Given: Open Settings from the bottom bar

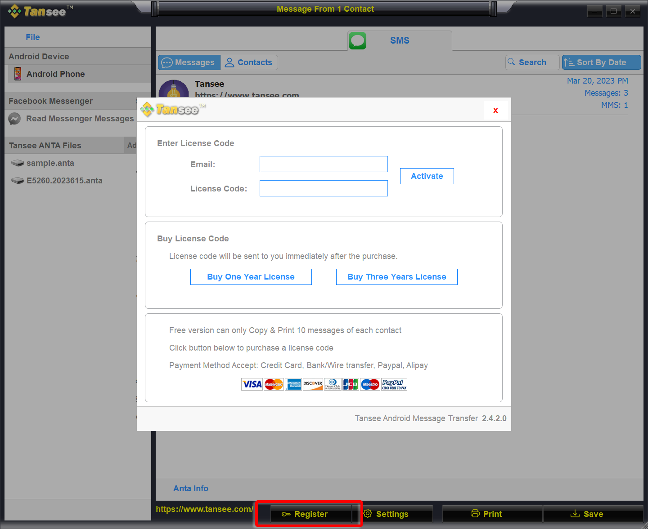Looking at the screenshot, I should click(392, 514).
